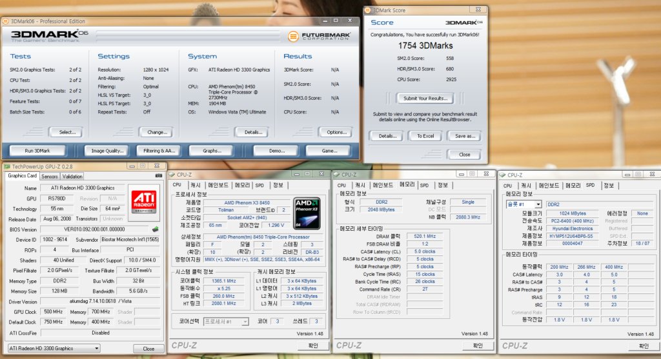The width and height of the screenshot is (661, 359).
Task: Click the L3 캐시 value 2 MBytes
Action: (x=302, y=304)
